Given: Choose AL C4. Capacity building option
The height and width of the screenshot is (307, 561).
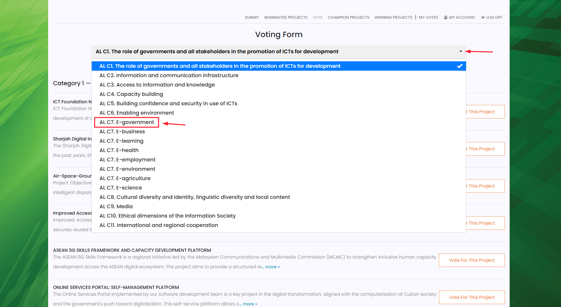Looking at the screenshot, I should [x=131, y=94].
